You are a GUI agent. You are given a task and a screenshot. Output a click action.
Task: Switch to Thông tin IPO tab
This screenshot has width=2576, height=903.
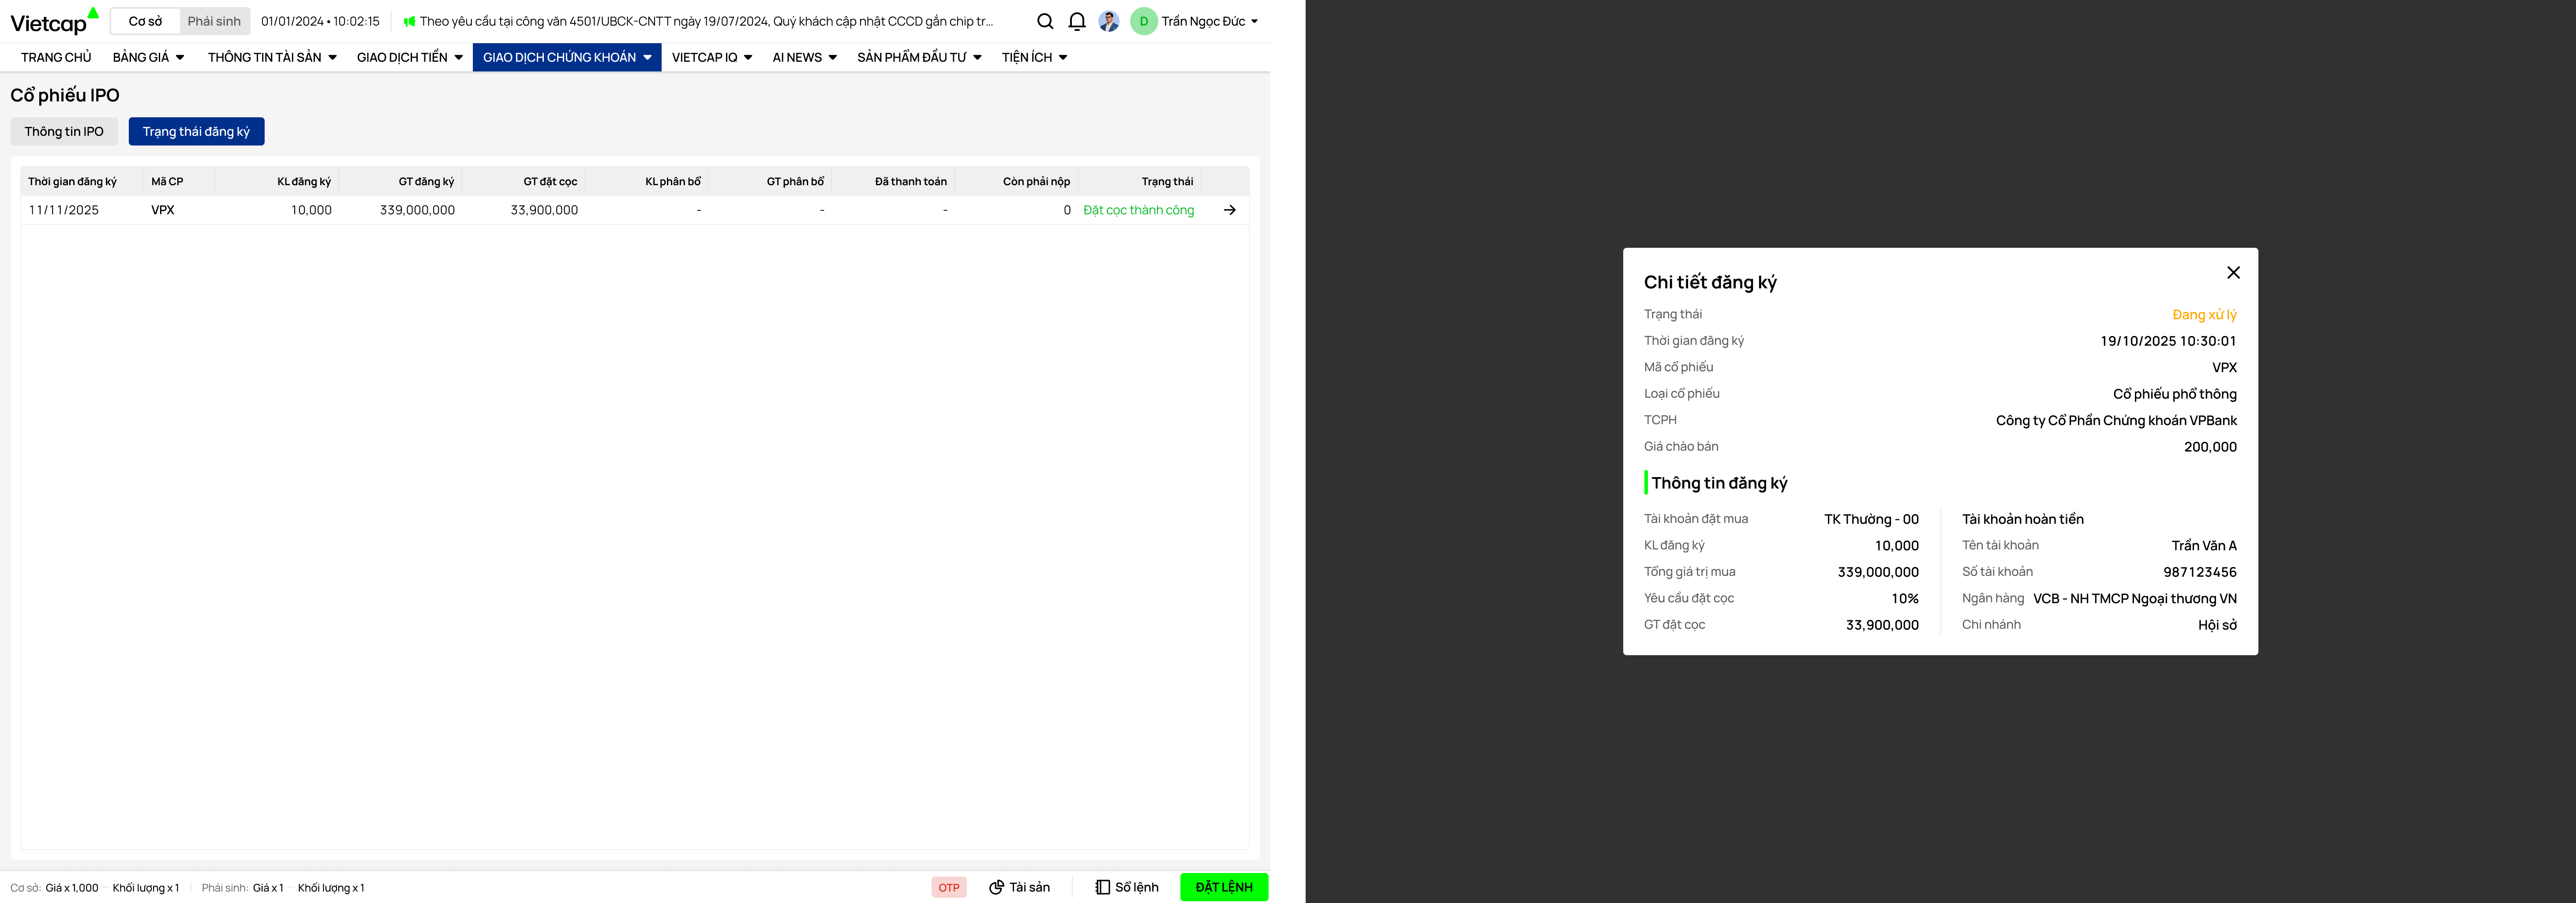coord(64,131)
